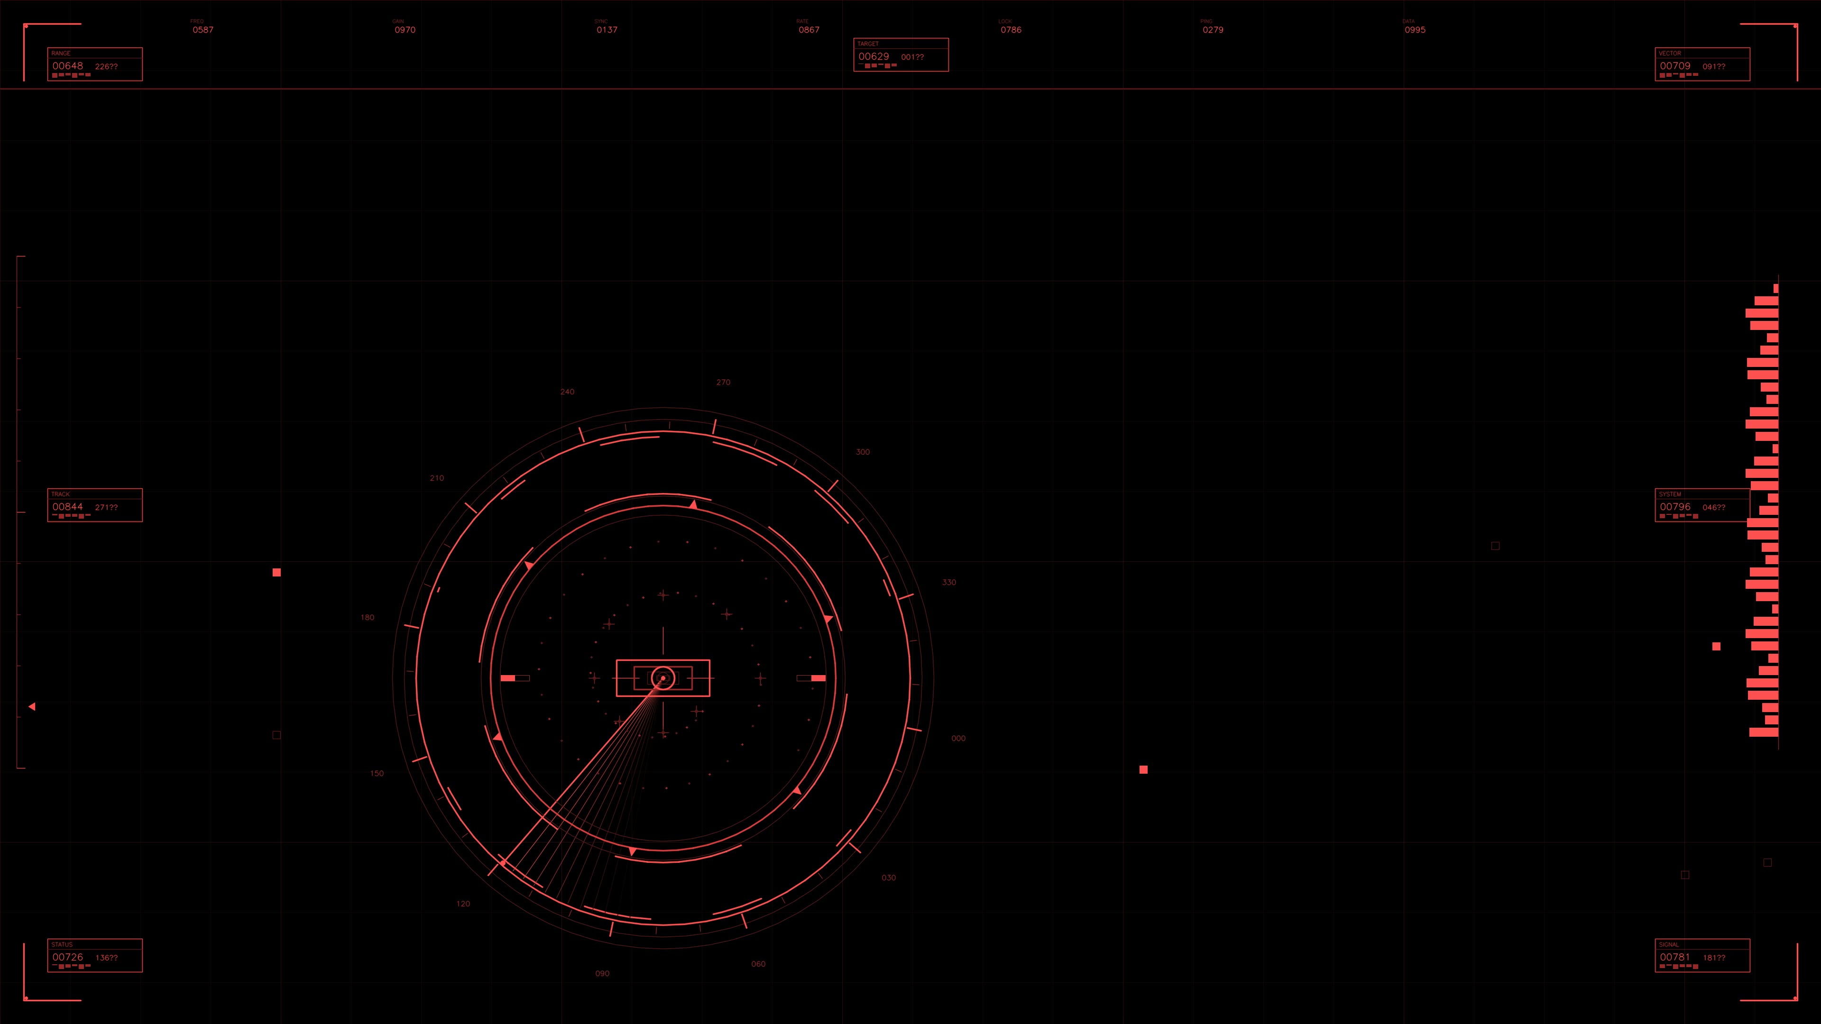This screenshot has width=1821, height=1024.
Task: Select the square blip below the radar circle
Action: point(1144,769)
